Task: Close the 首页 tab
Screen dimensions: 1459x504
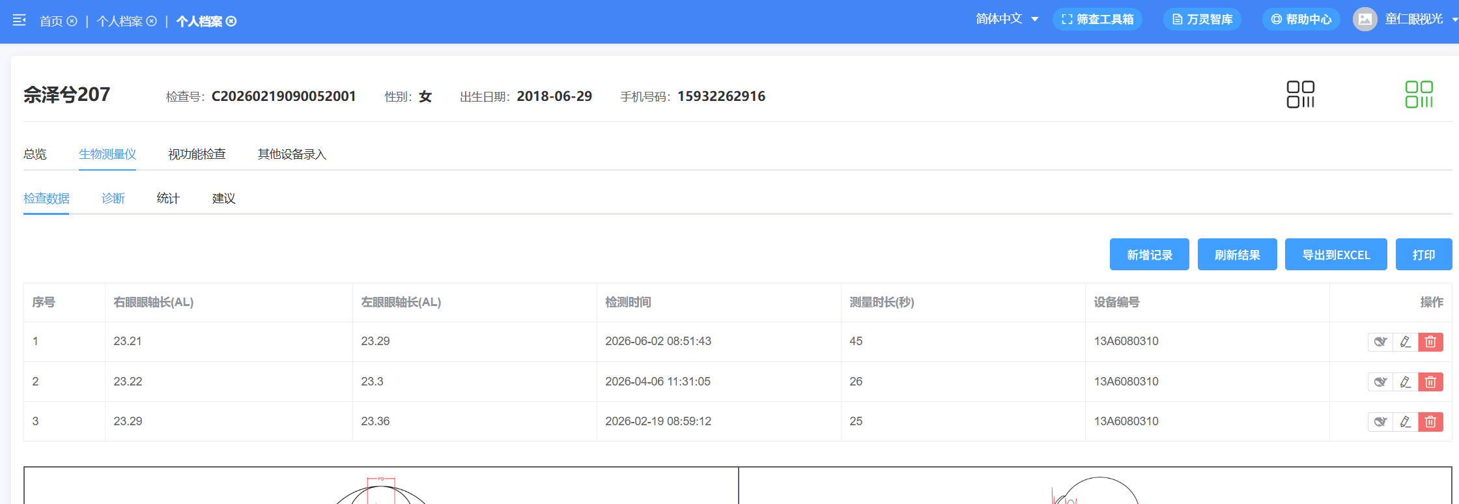Action: click(72, 21)
